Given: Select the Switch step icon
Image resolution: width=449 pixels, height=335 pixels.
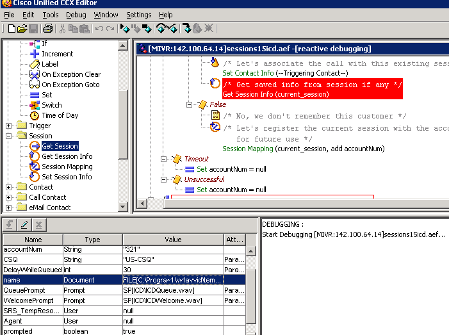Looking at the screenshot, I should pos(35,105).
